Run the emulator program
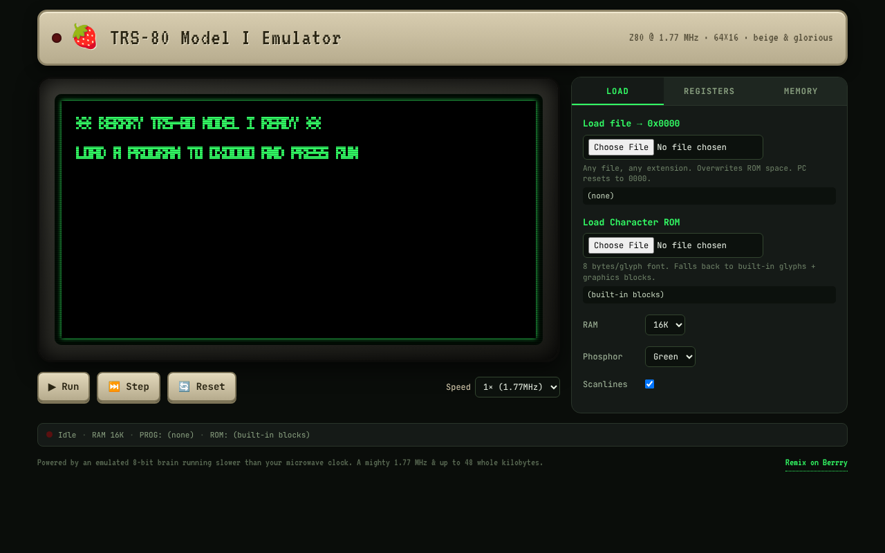885x553 pixels. click(x=64, y=386)
